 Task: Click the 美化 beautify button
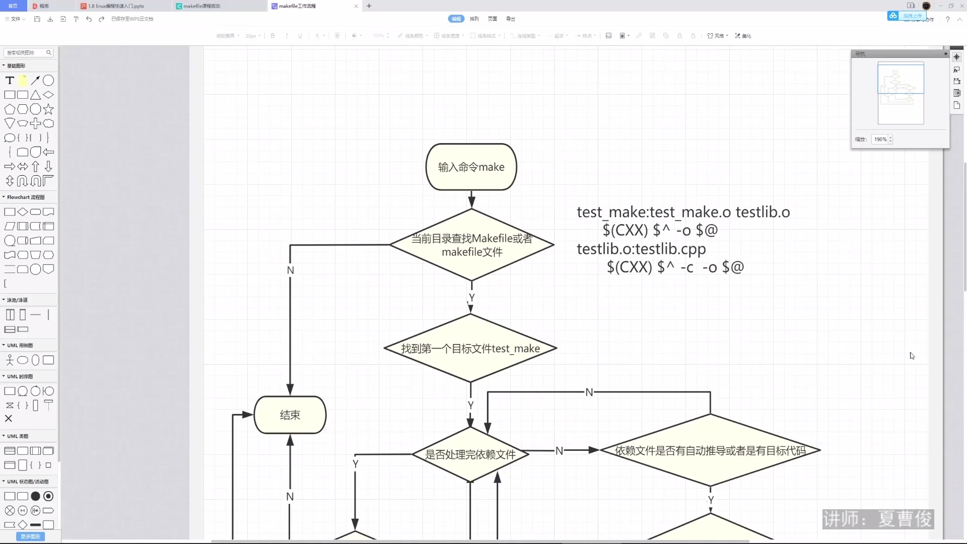pyautogui.click(x=743, y=36)
